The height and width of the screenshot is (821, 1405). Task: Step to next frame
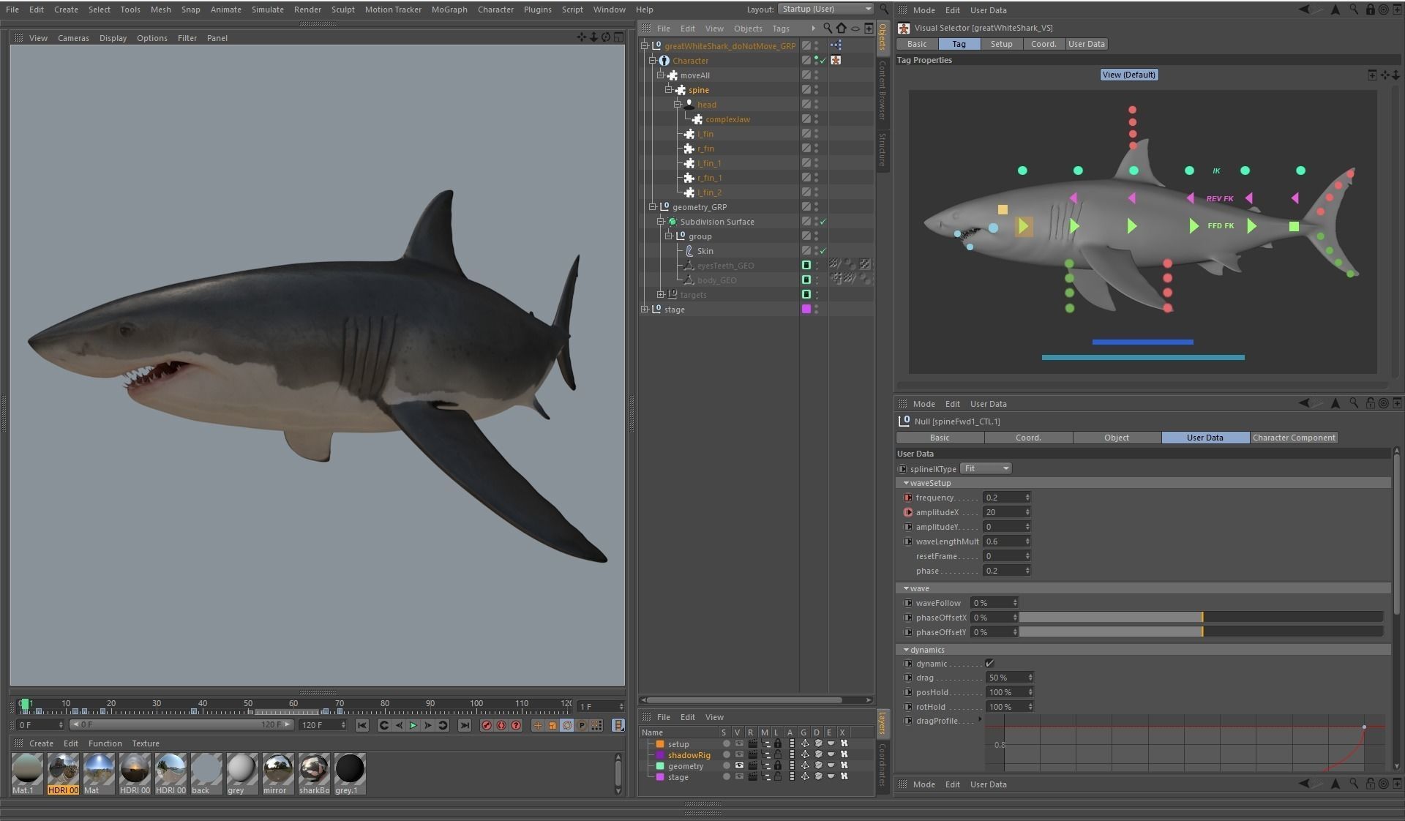[x=428, y=725]
